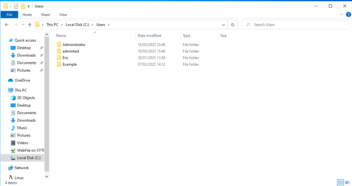Expand the ribbon with the chevron

(342, 14)
